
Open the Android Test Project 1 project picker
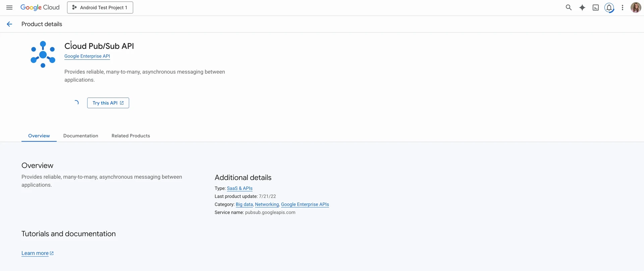coord(100,7)
